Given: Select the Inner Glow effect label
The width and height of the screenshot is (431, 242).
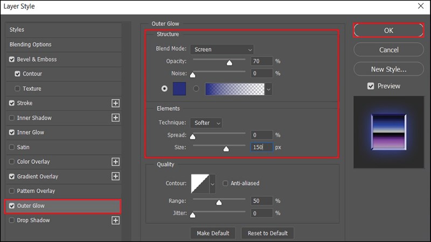Looking at the screenshot, I should point(31,132).
